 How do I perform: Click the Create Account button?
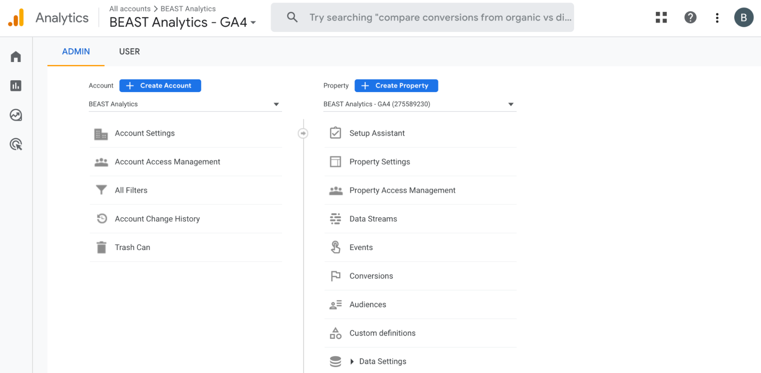pos(160,85)
